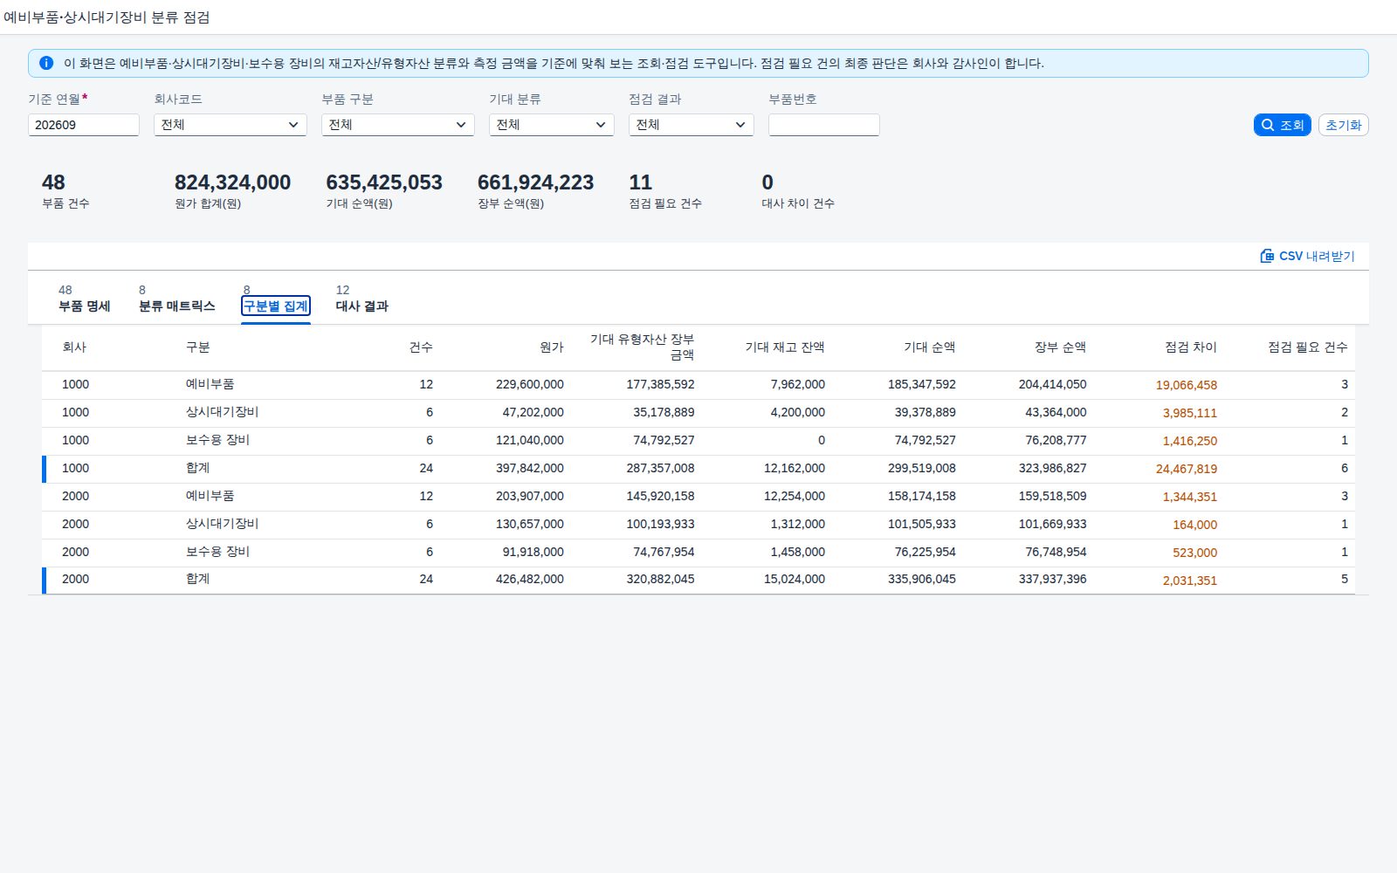Sort by the 회사 column header

coord(74,347)
